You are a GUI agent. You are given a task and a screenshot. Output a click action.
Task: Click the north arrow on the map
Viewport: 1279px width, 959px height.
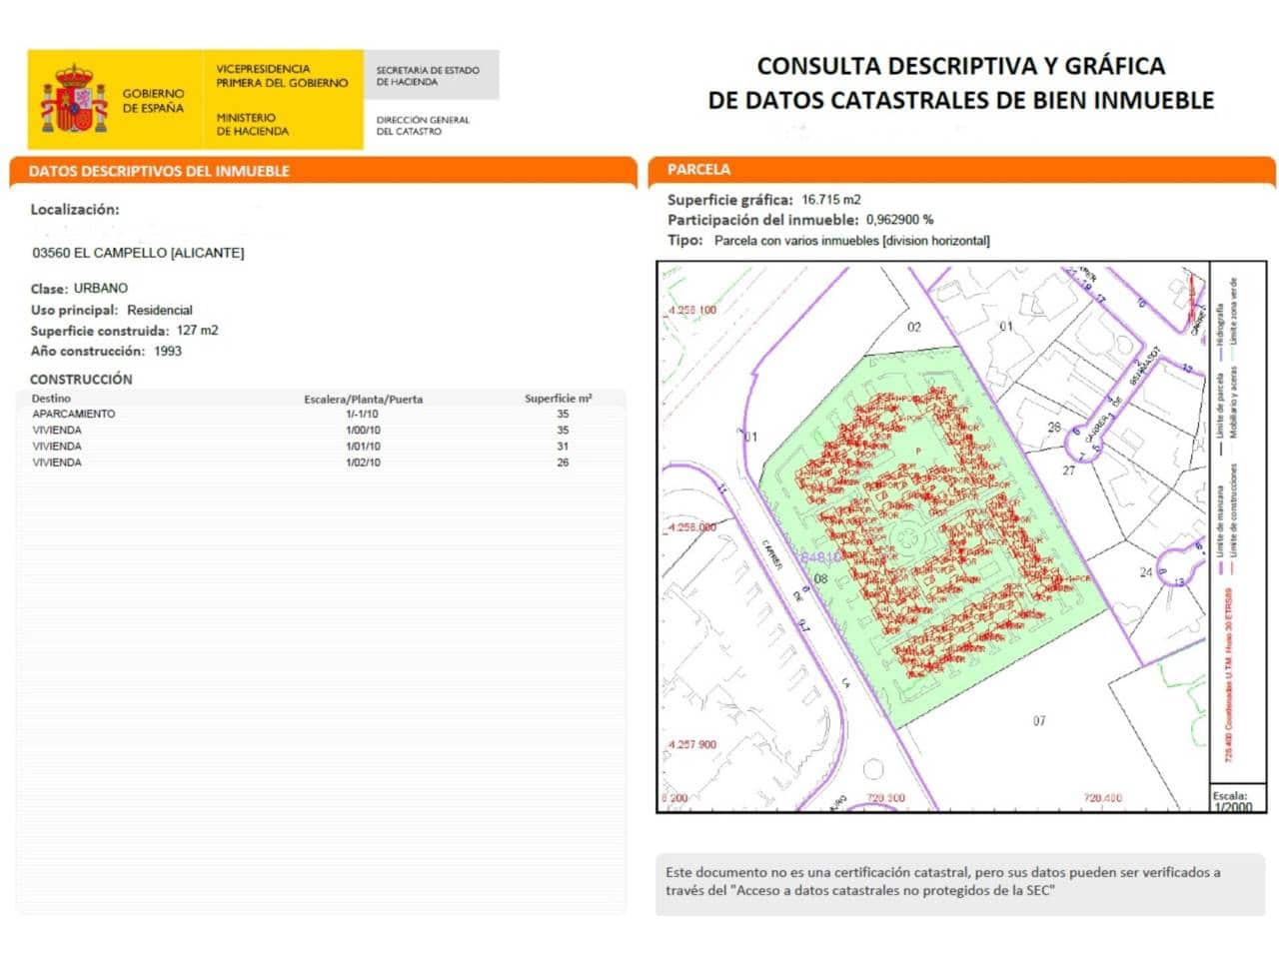(x=1194, y=300)
